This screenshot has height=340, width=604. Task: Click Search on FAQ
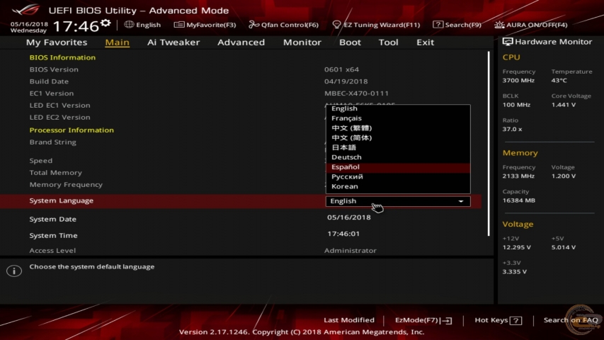pos(571,320)
